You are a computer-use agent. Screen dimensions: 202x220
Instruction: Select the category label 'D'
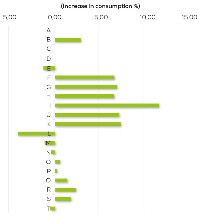tap(49, 59)
